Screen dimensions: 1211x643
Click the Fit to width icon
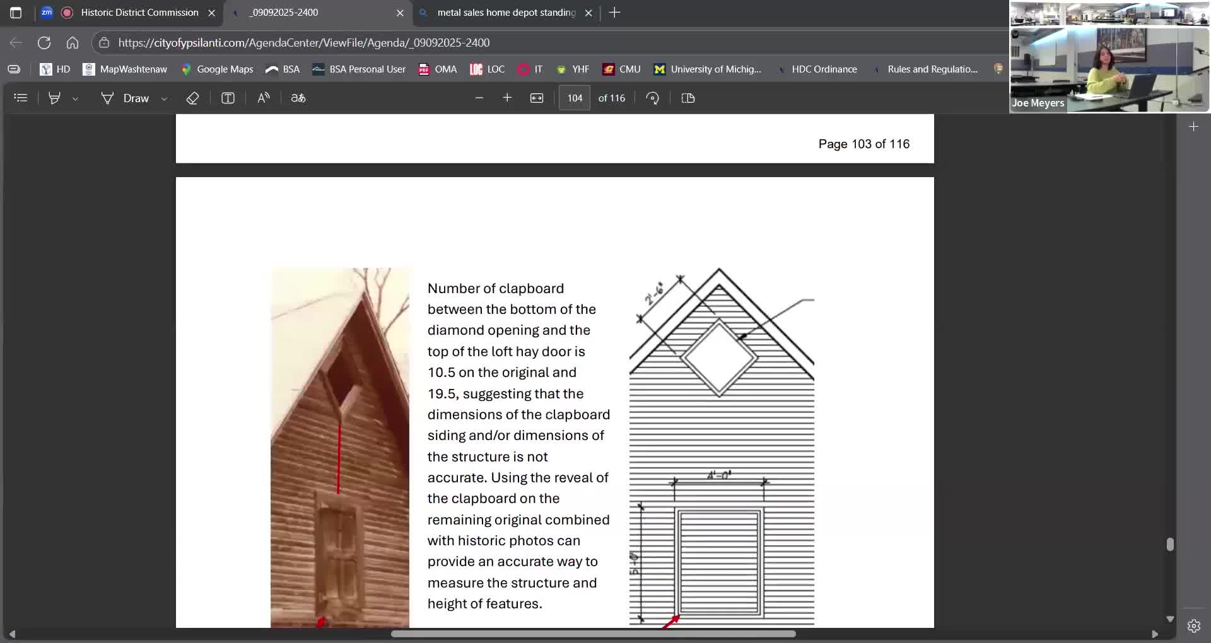[537, 98]
